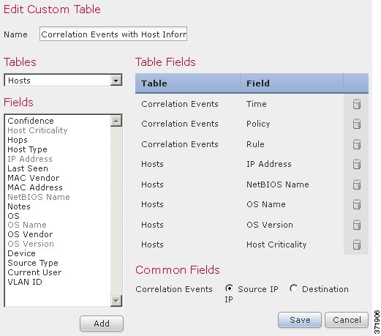Save the custom table
The width and height of the screenshot is (381, 336).
click(x=300, y=320)
